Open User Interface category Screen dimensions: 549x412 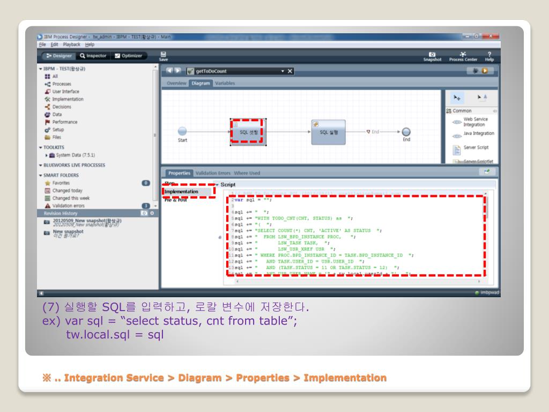pyautogui.click(x=62, y=91)
